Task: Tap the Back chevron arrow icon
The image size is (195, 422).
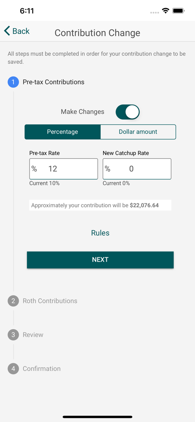Action: [x=7, y=31]
